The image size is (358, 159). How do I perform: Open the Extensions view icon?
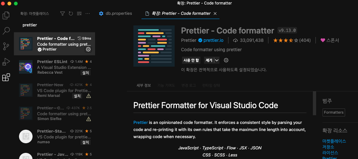tap(6, 77)
